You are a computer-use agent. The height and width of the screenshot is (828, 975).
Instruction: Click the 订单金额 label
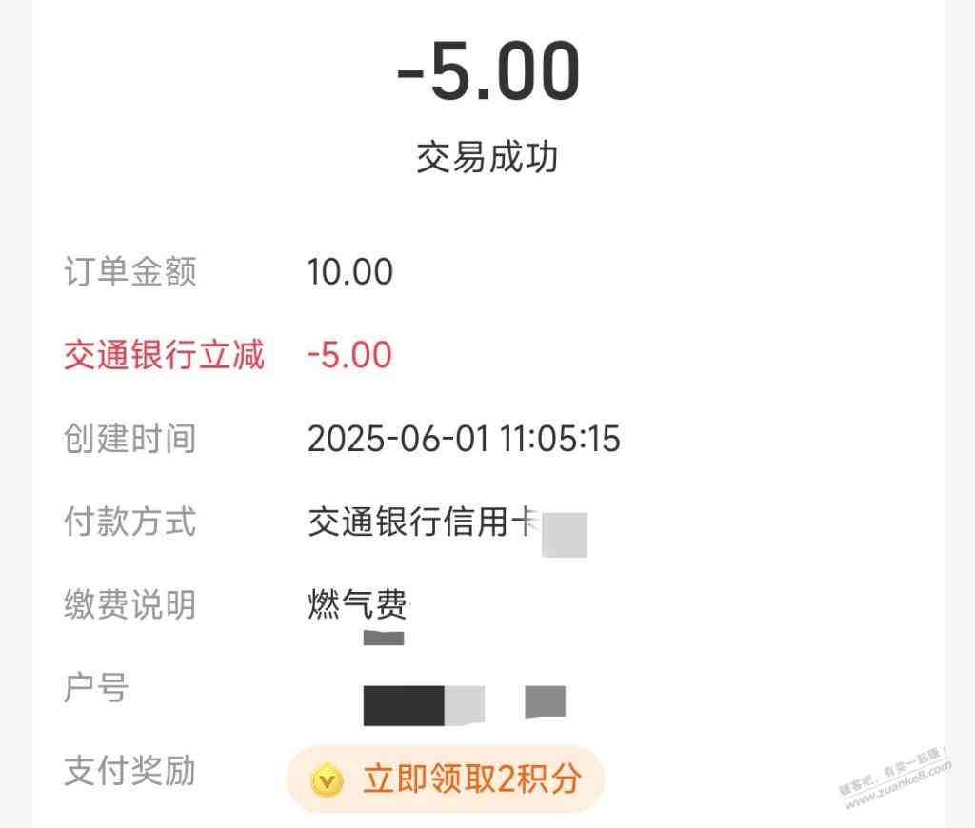129,271
